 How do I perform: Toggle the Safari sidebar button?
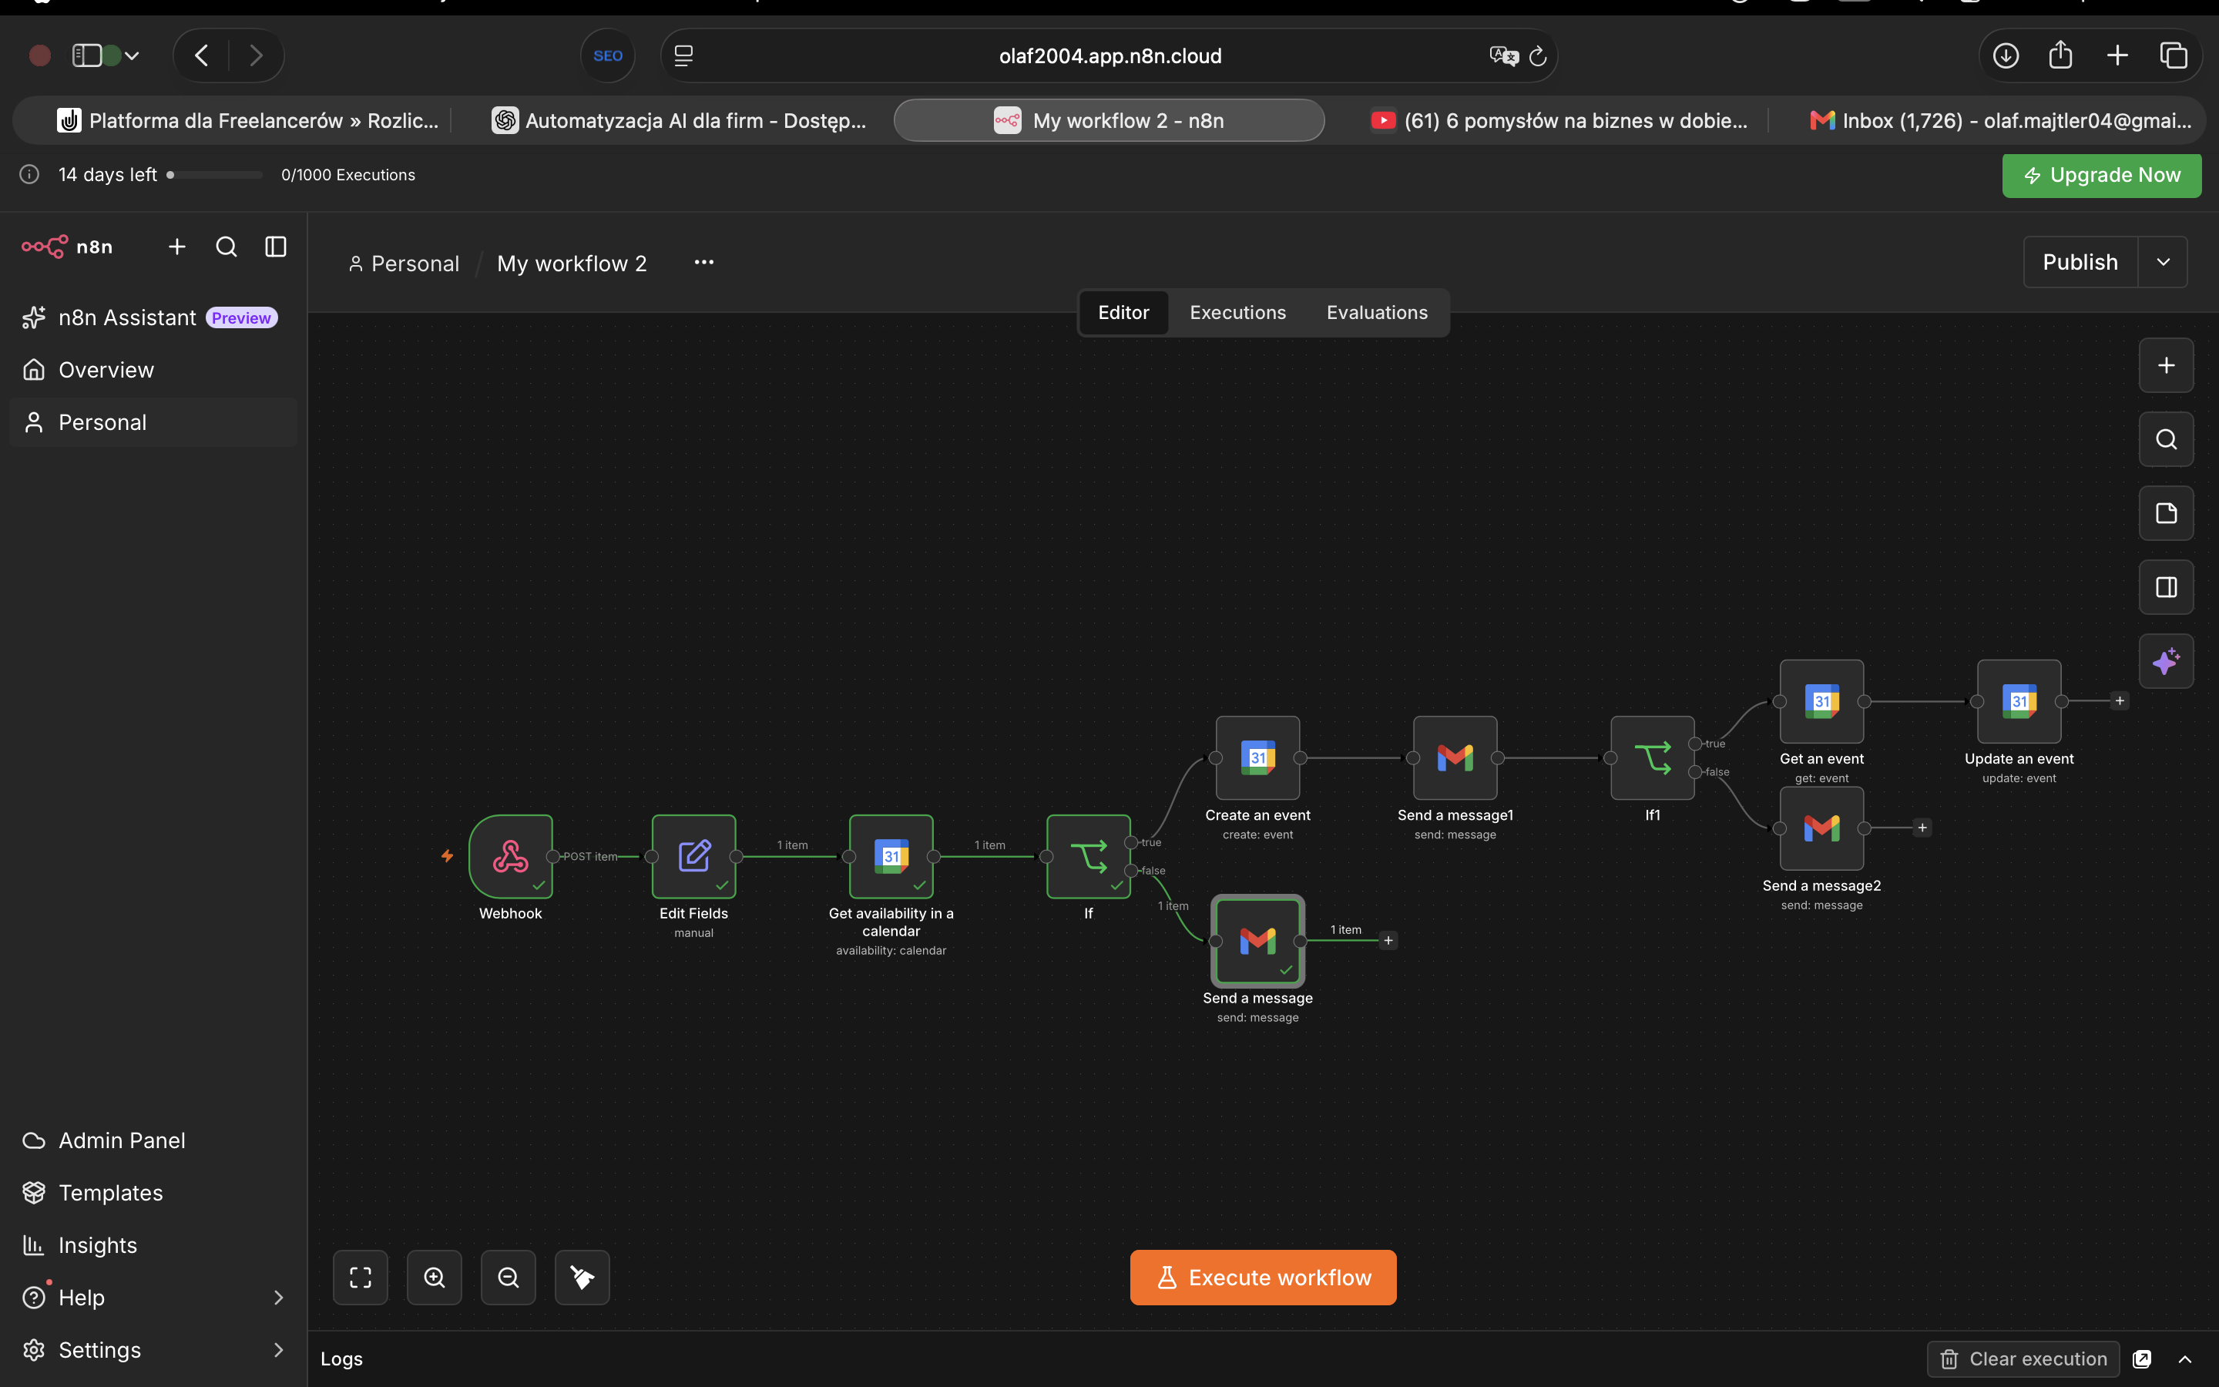pos(87,55)
